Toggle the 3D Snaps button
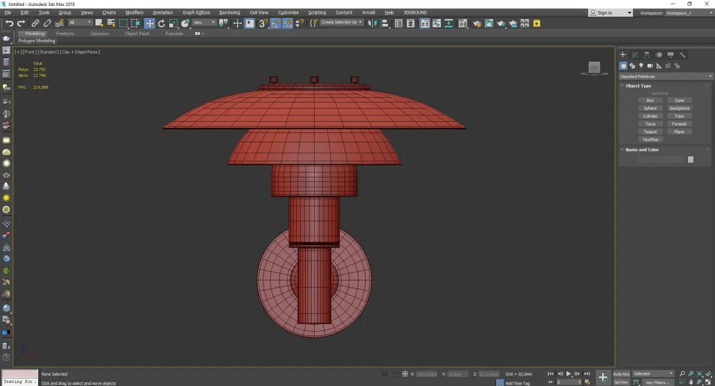This screenshot has width=715, height=386. 263,23
